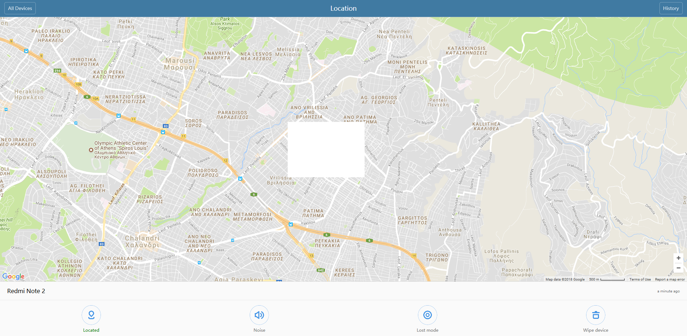Click the Ano Vrilissia area label
The height and width of the screenshot is (336, 687).
pos(309,112)
